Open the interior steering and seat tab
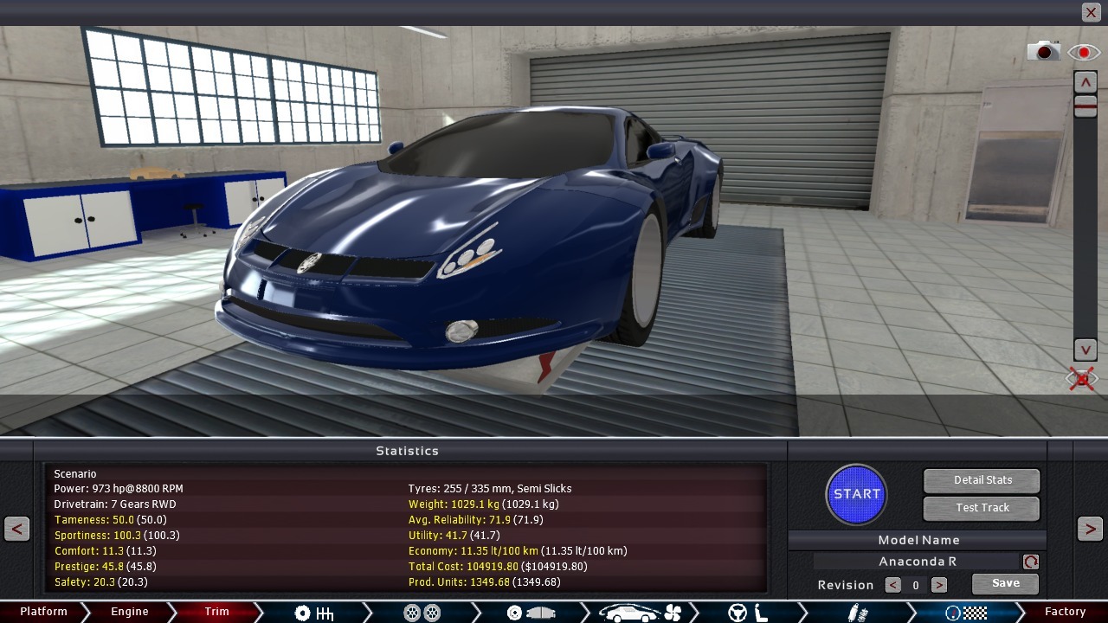 point(748,613)
